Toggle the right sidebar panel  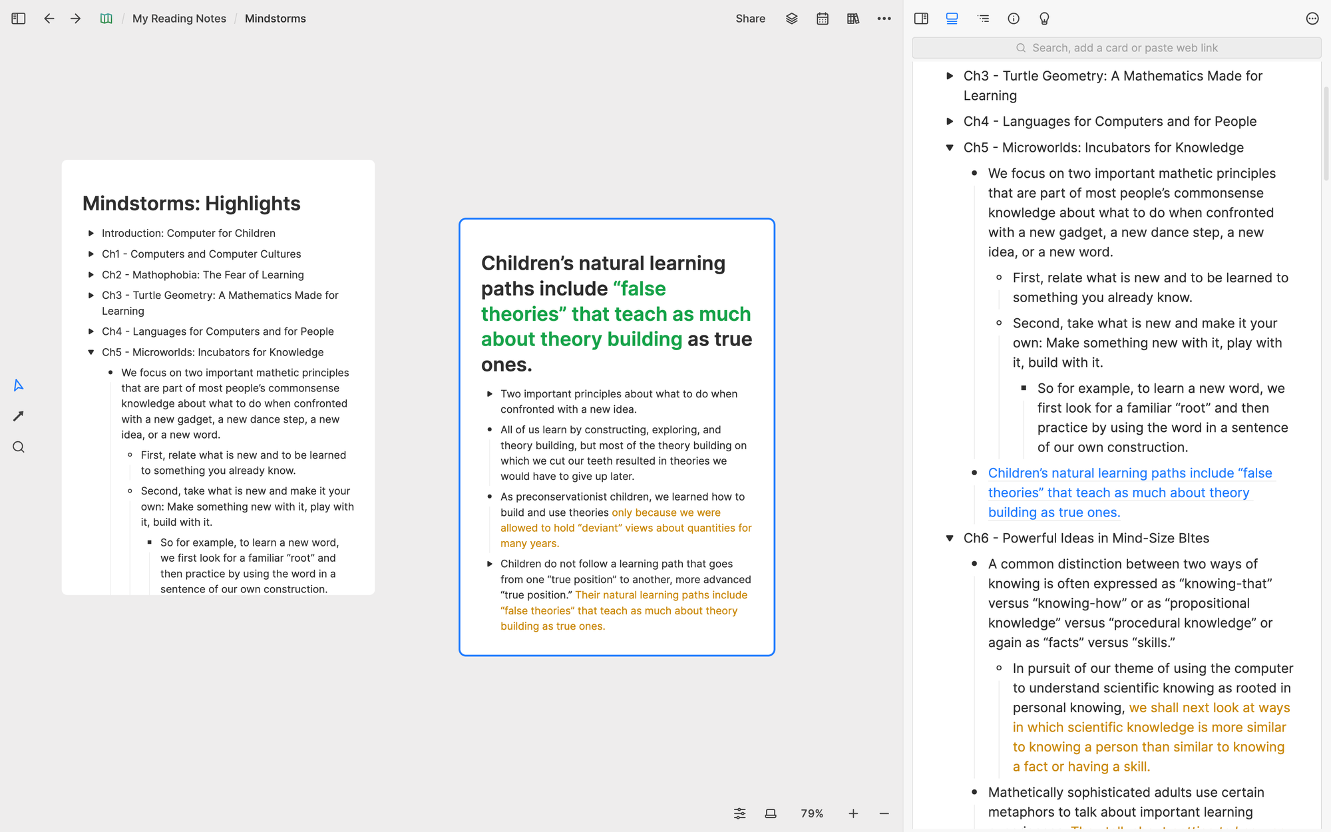pyautogui.click(x=921, y=19)
